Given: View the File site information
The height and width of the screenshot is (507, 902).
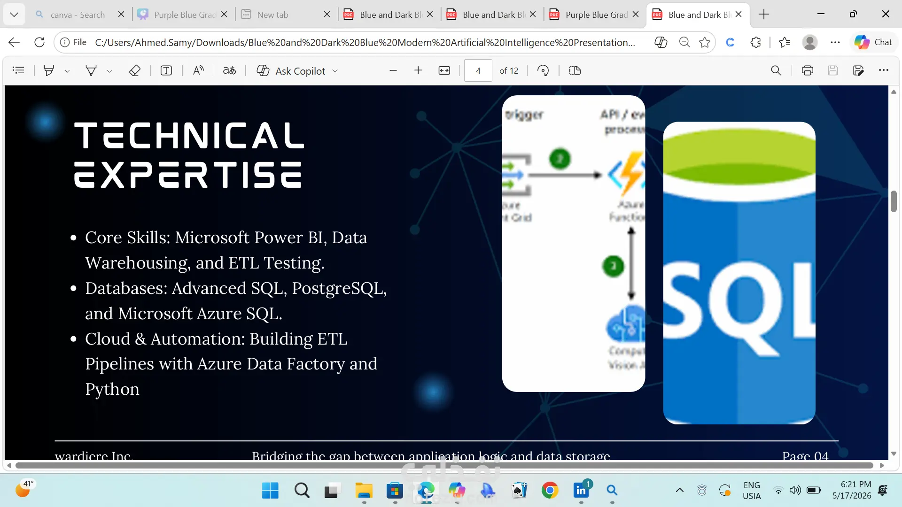Looking at the screenshot, I should [x=74, y=42].
